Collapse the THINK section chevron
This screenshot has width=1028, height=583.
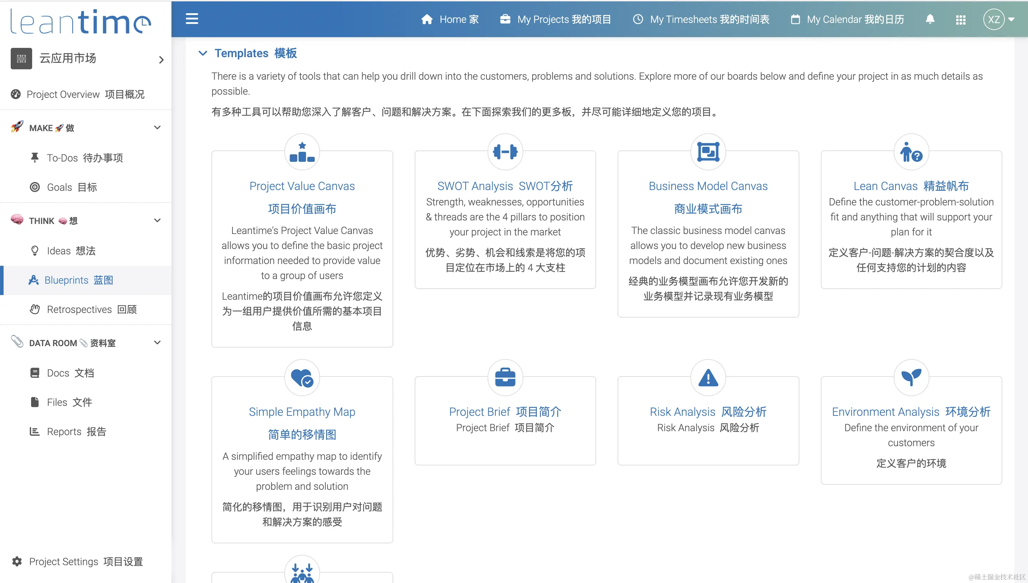(157, 221)
